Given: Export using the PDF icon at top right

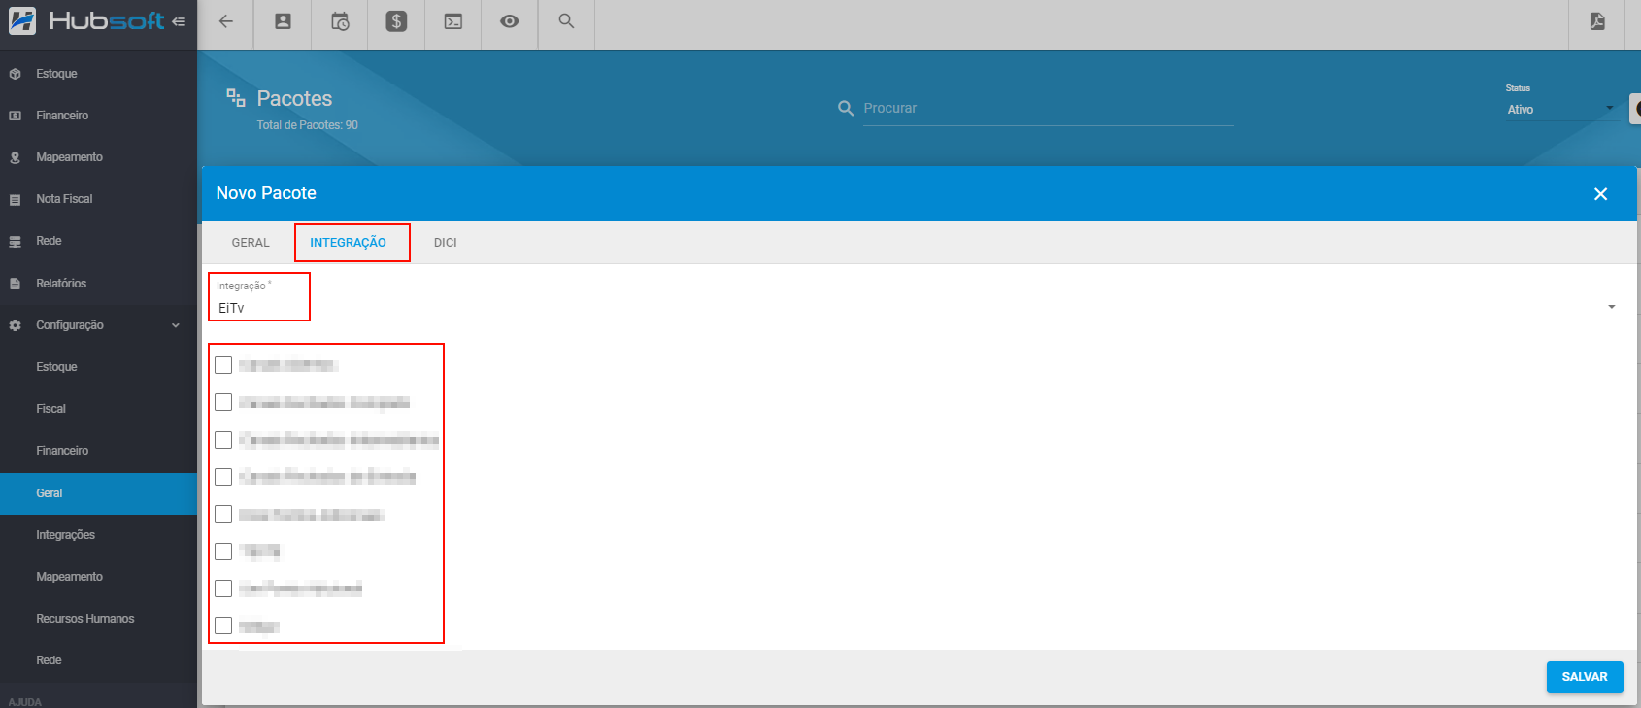Looking at the screenshot, I should pos(1597,21).
